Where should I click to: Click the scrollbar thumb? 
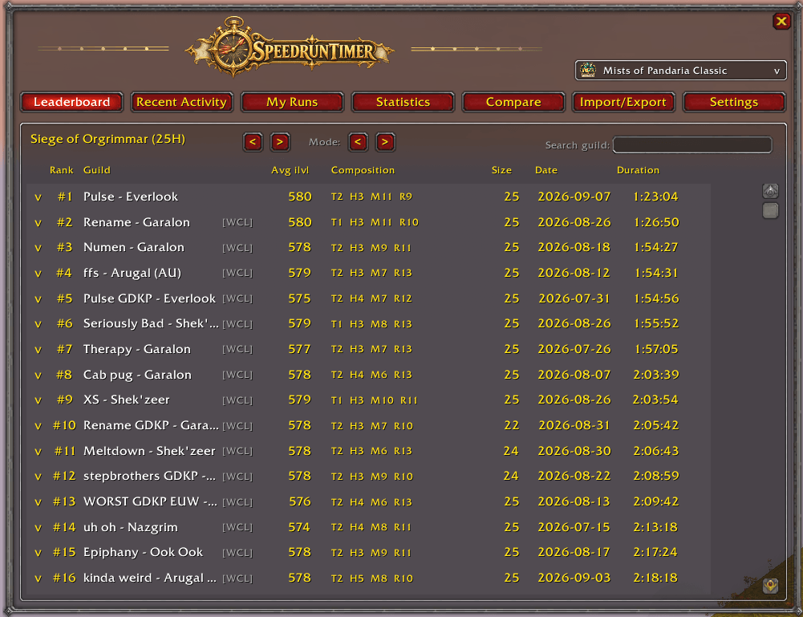point(770,210)
